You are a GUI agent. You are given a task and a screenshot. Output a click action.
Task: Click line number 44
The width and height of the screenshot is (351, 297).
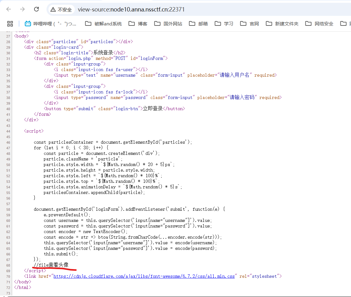pyautogui.click(x=8, y=132)
